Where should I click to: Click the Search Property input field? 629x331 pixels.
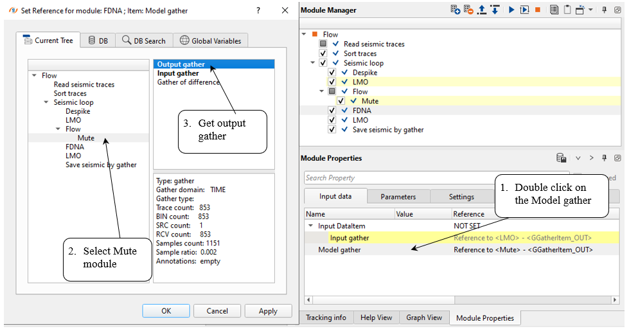(x=435, y=178)
